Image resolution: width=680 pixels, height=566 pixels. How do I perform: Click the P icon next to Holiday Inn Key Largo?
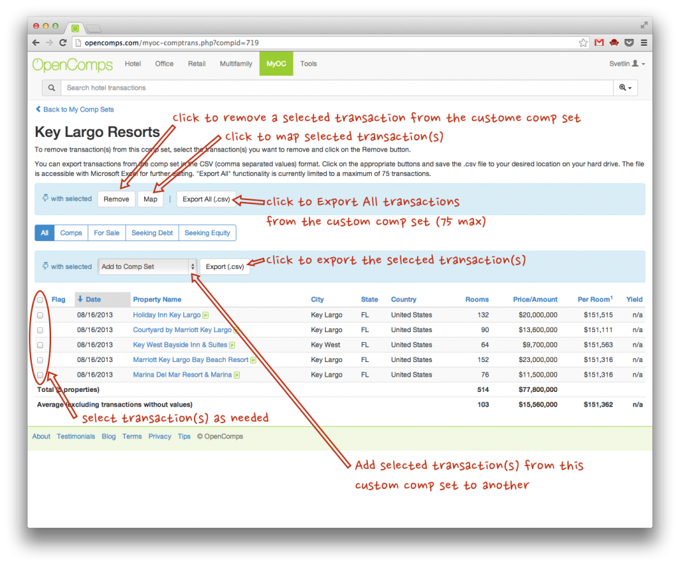click(206, 316)
